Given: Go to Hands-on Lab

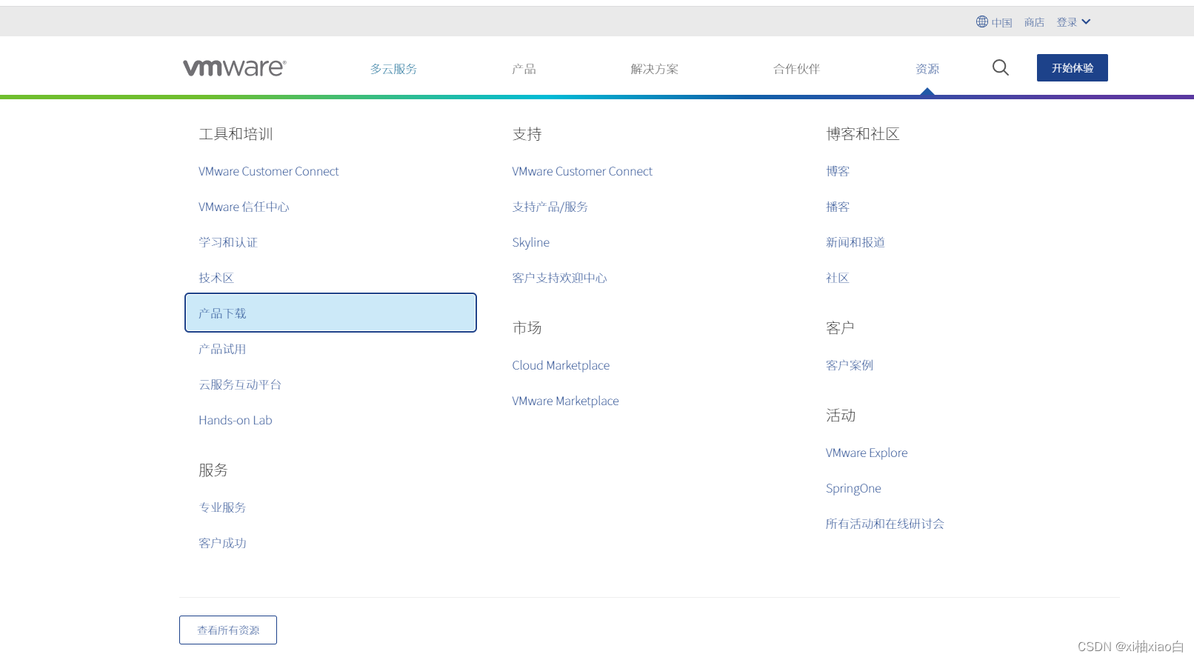Looking at the screenshot, I should click(236, 420).
